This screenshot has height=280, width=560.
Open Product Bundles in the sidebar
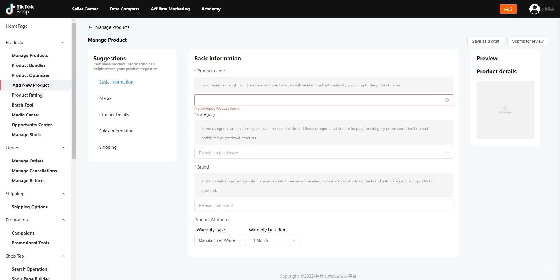point(29,65)
